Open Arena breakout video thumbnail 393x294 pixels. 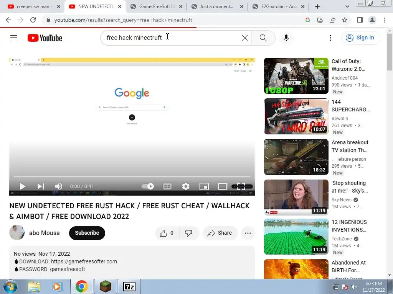coord(296,157)
